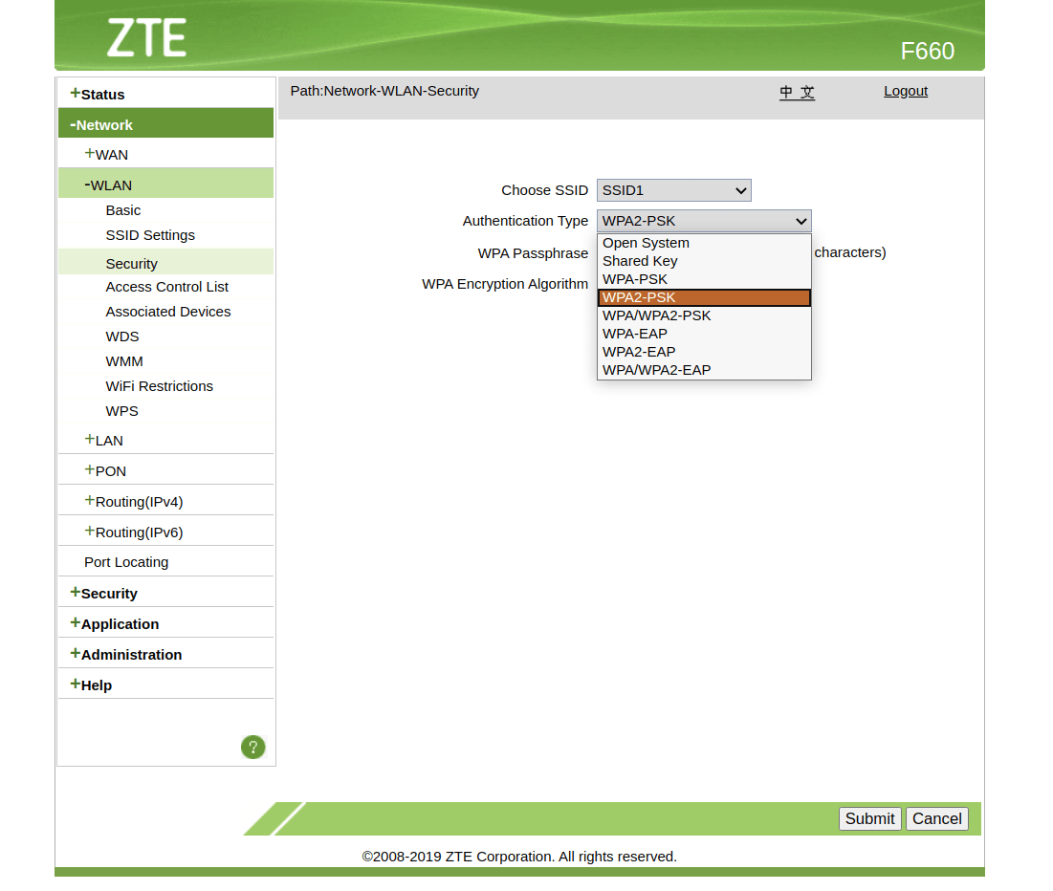The width and height of the screenshot is (1053, 891).
Task: Open the Access Control List page
Action: (x=167, y=287)
